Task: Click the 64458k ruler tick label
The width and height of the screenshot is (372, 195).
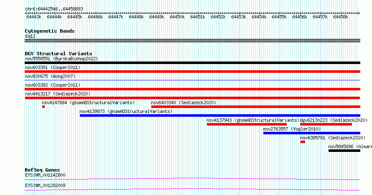Action: pyautogui.click(x=341, y=17)
